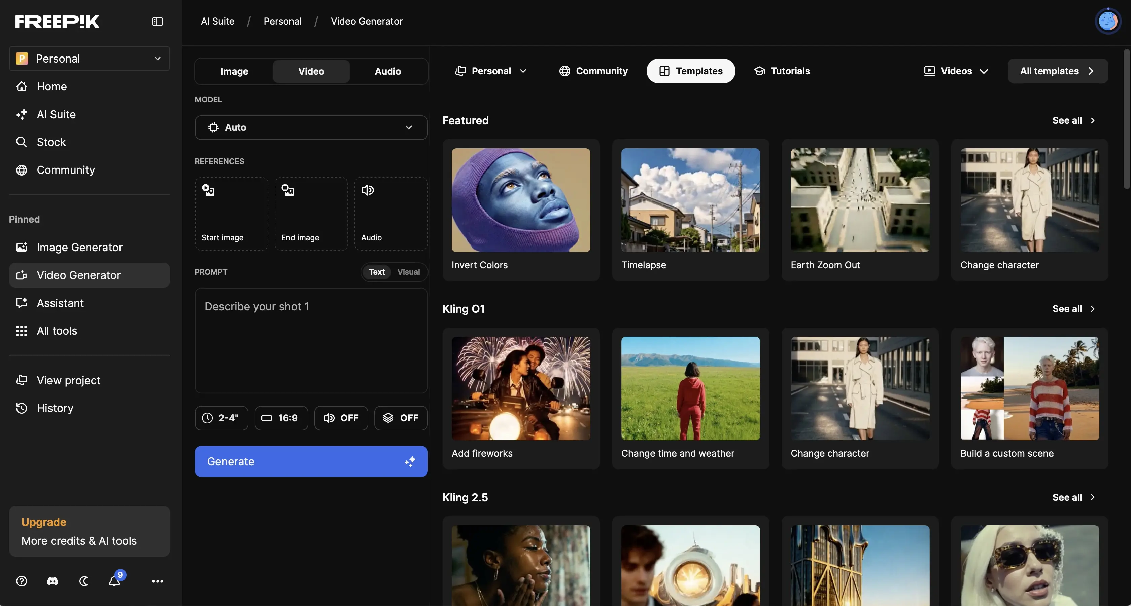1131x606 pixels.
Task: Toggle the sound OFF button
Action: point(341,418)
